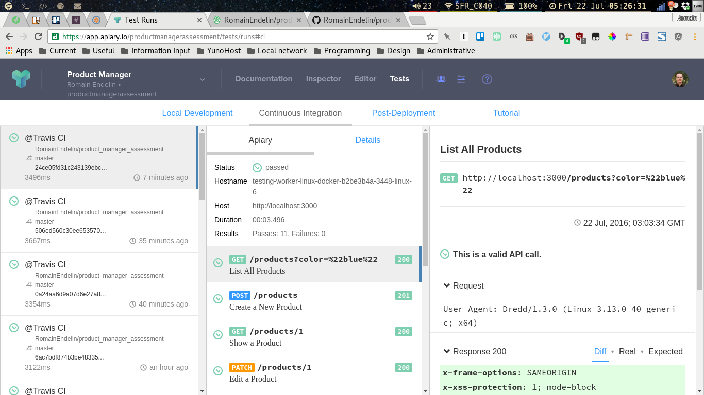
Task: Select Travis CI run from 35 minutes ago
Action: coord(99,221)
